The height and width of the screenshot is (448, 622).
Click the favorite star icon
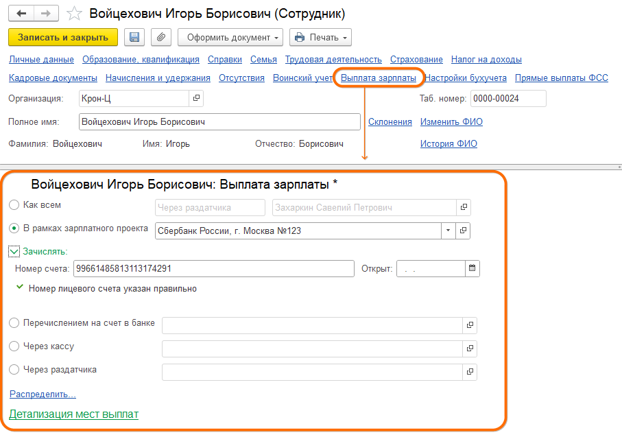pyautogui.click(x=76, y=14)
